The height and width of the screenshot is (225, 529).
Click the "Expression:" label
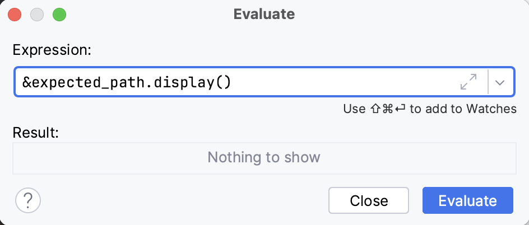point(52,50)
